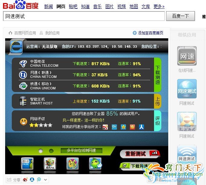This screenshot has height=185, width=206.
Task: Click the Tencent Weibo icon in share bar
Action: 39,180
